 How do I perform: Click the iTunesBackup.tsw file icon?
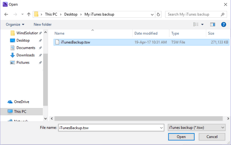click(x=57, y=42)
